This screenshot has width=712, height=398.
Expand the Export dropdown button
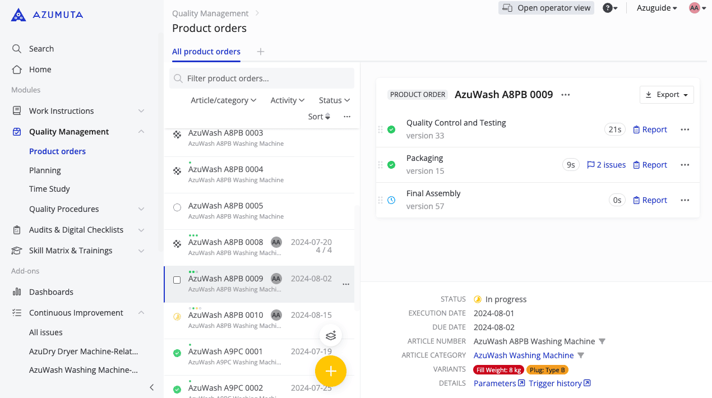click(x=667, y=95)
